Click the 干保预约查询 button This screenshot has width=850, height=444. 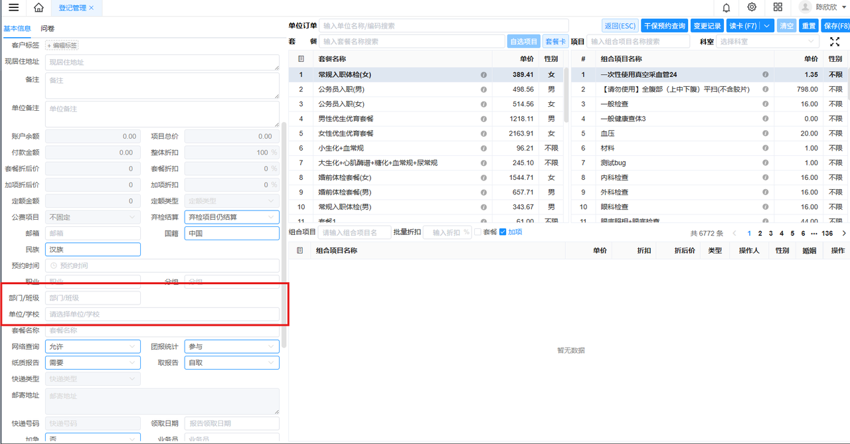[664, 26]
